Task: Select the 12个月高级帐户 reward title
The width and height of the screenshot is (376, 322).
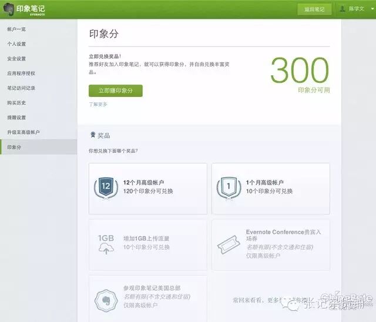Action: [x=143, y=183]
